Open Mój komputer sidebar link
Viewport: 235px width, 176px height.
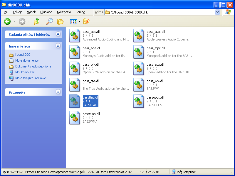[25, 72]
